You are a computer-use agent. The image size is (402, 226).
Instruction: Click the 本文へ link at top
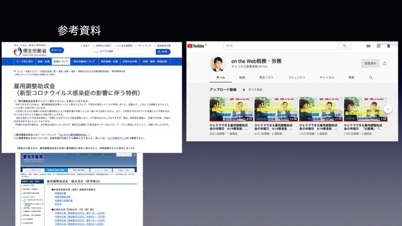[86, 46]
